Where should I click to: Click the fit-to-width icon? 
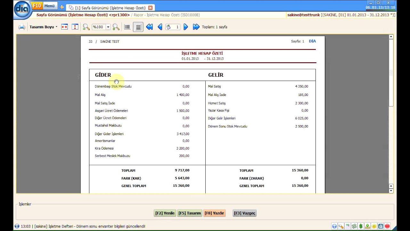coord(64,27)
